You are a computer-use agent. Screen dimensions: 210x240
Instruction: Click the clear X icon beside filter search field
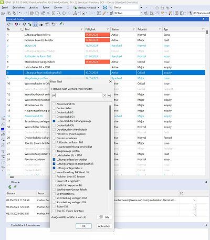104,95
